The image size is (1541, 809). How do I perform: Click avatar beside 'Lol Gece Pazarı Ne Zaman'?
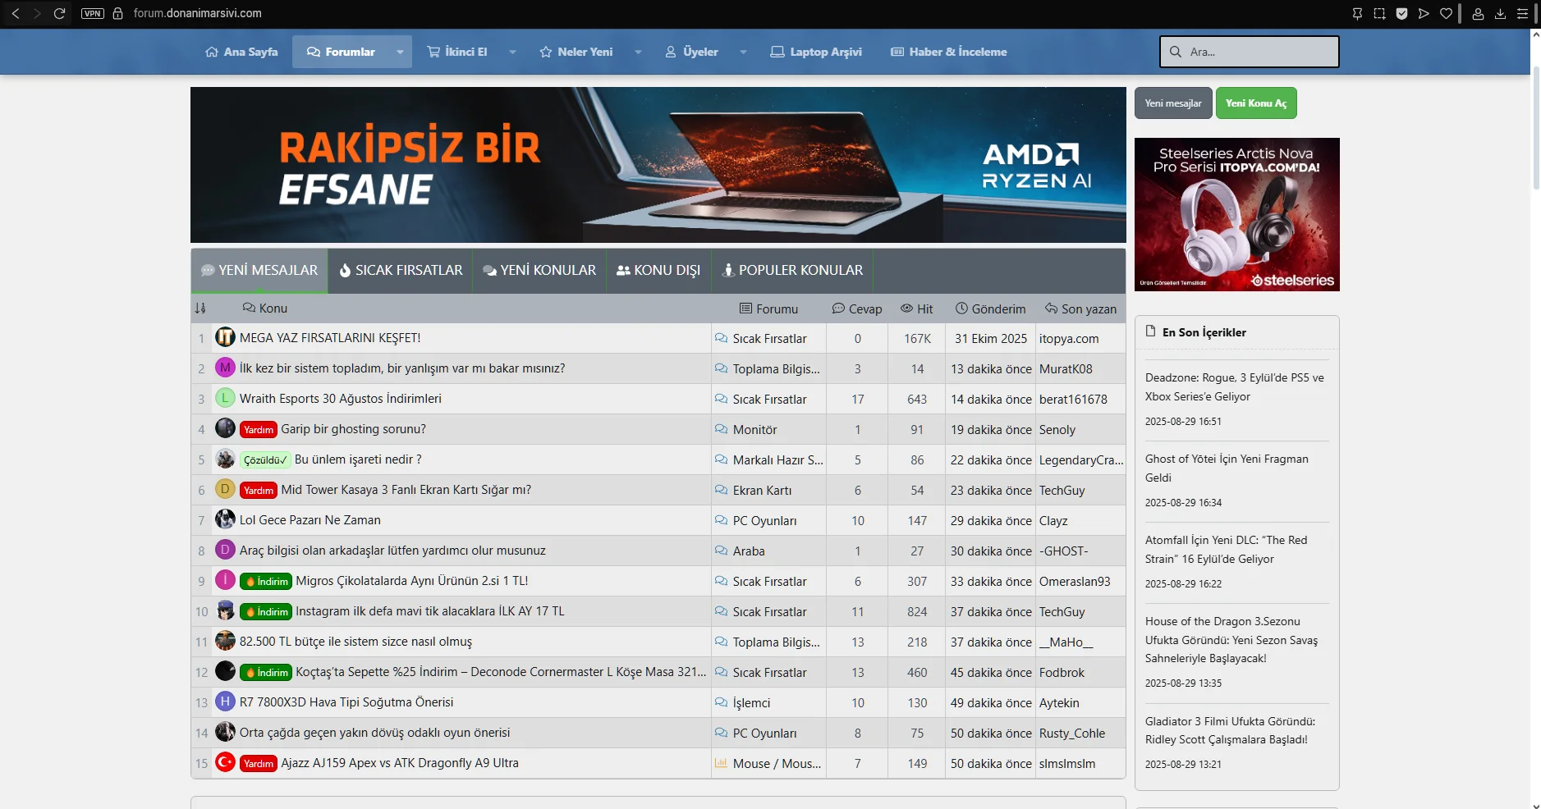pyautogui.click(x=225, y=519)
